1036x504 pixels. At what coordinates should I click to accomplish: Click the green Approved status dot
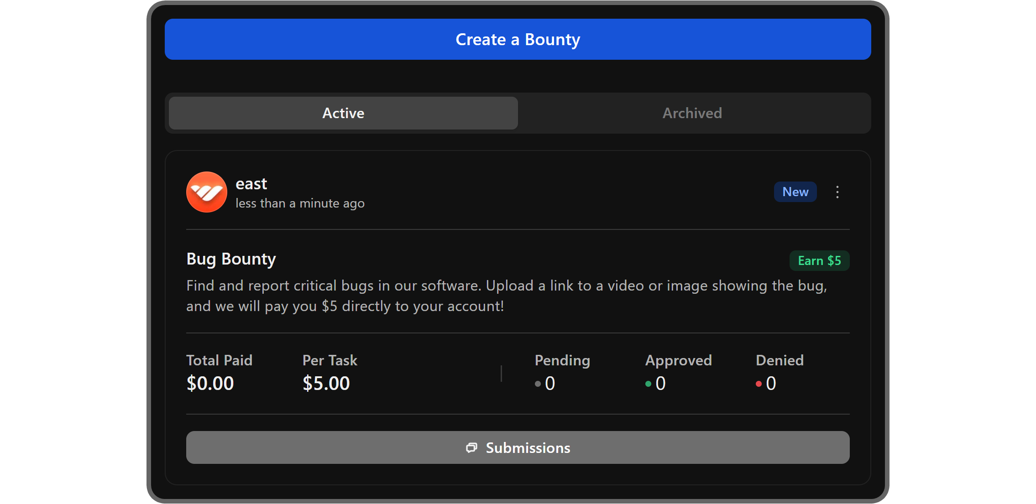[x=648, y=384]
